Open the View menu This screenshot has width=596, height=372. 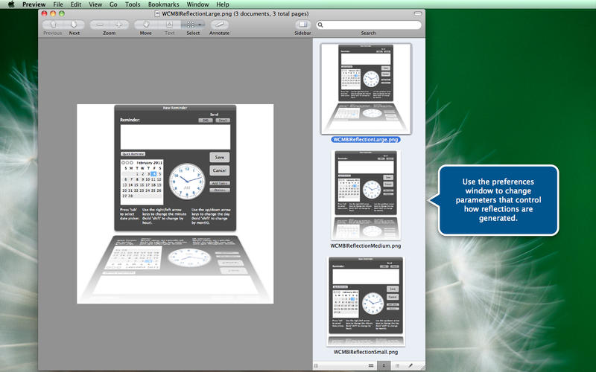(95, 4)
